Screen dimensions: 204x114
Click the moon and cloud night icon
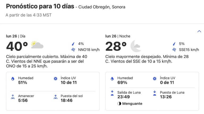click(x=136, y=46)
